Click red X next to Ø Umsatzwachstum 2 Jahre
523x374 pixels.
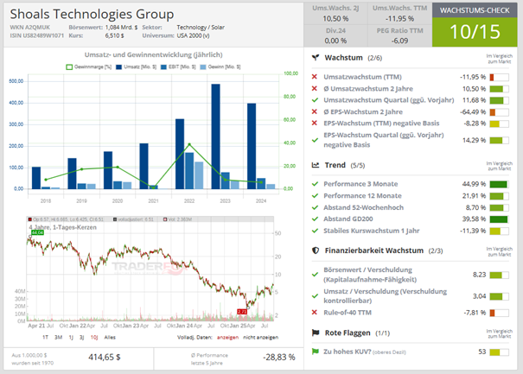[314, 88]
